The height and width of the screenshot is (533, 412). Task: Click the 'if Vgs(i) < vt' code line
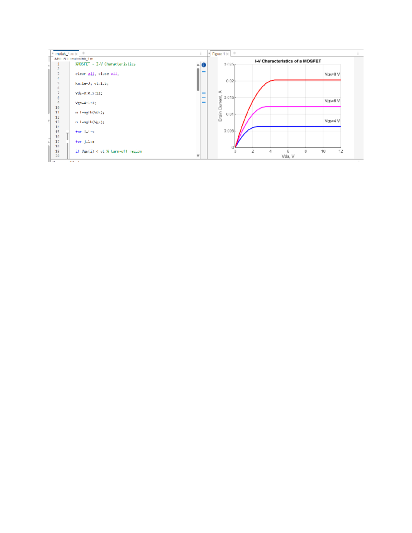(x=108, y=151)
